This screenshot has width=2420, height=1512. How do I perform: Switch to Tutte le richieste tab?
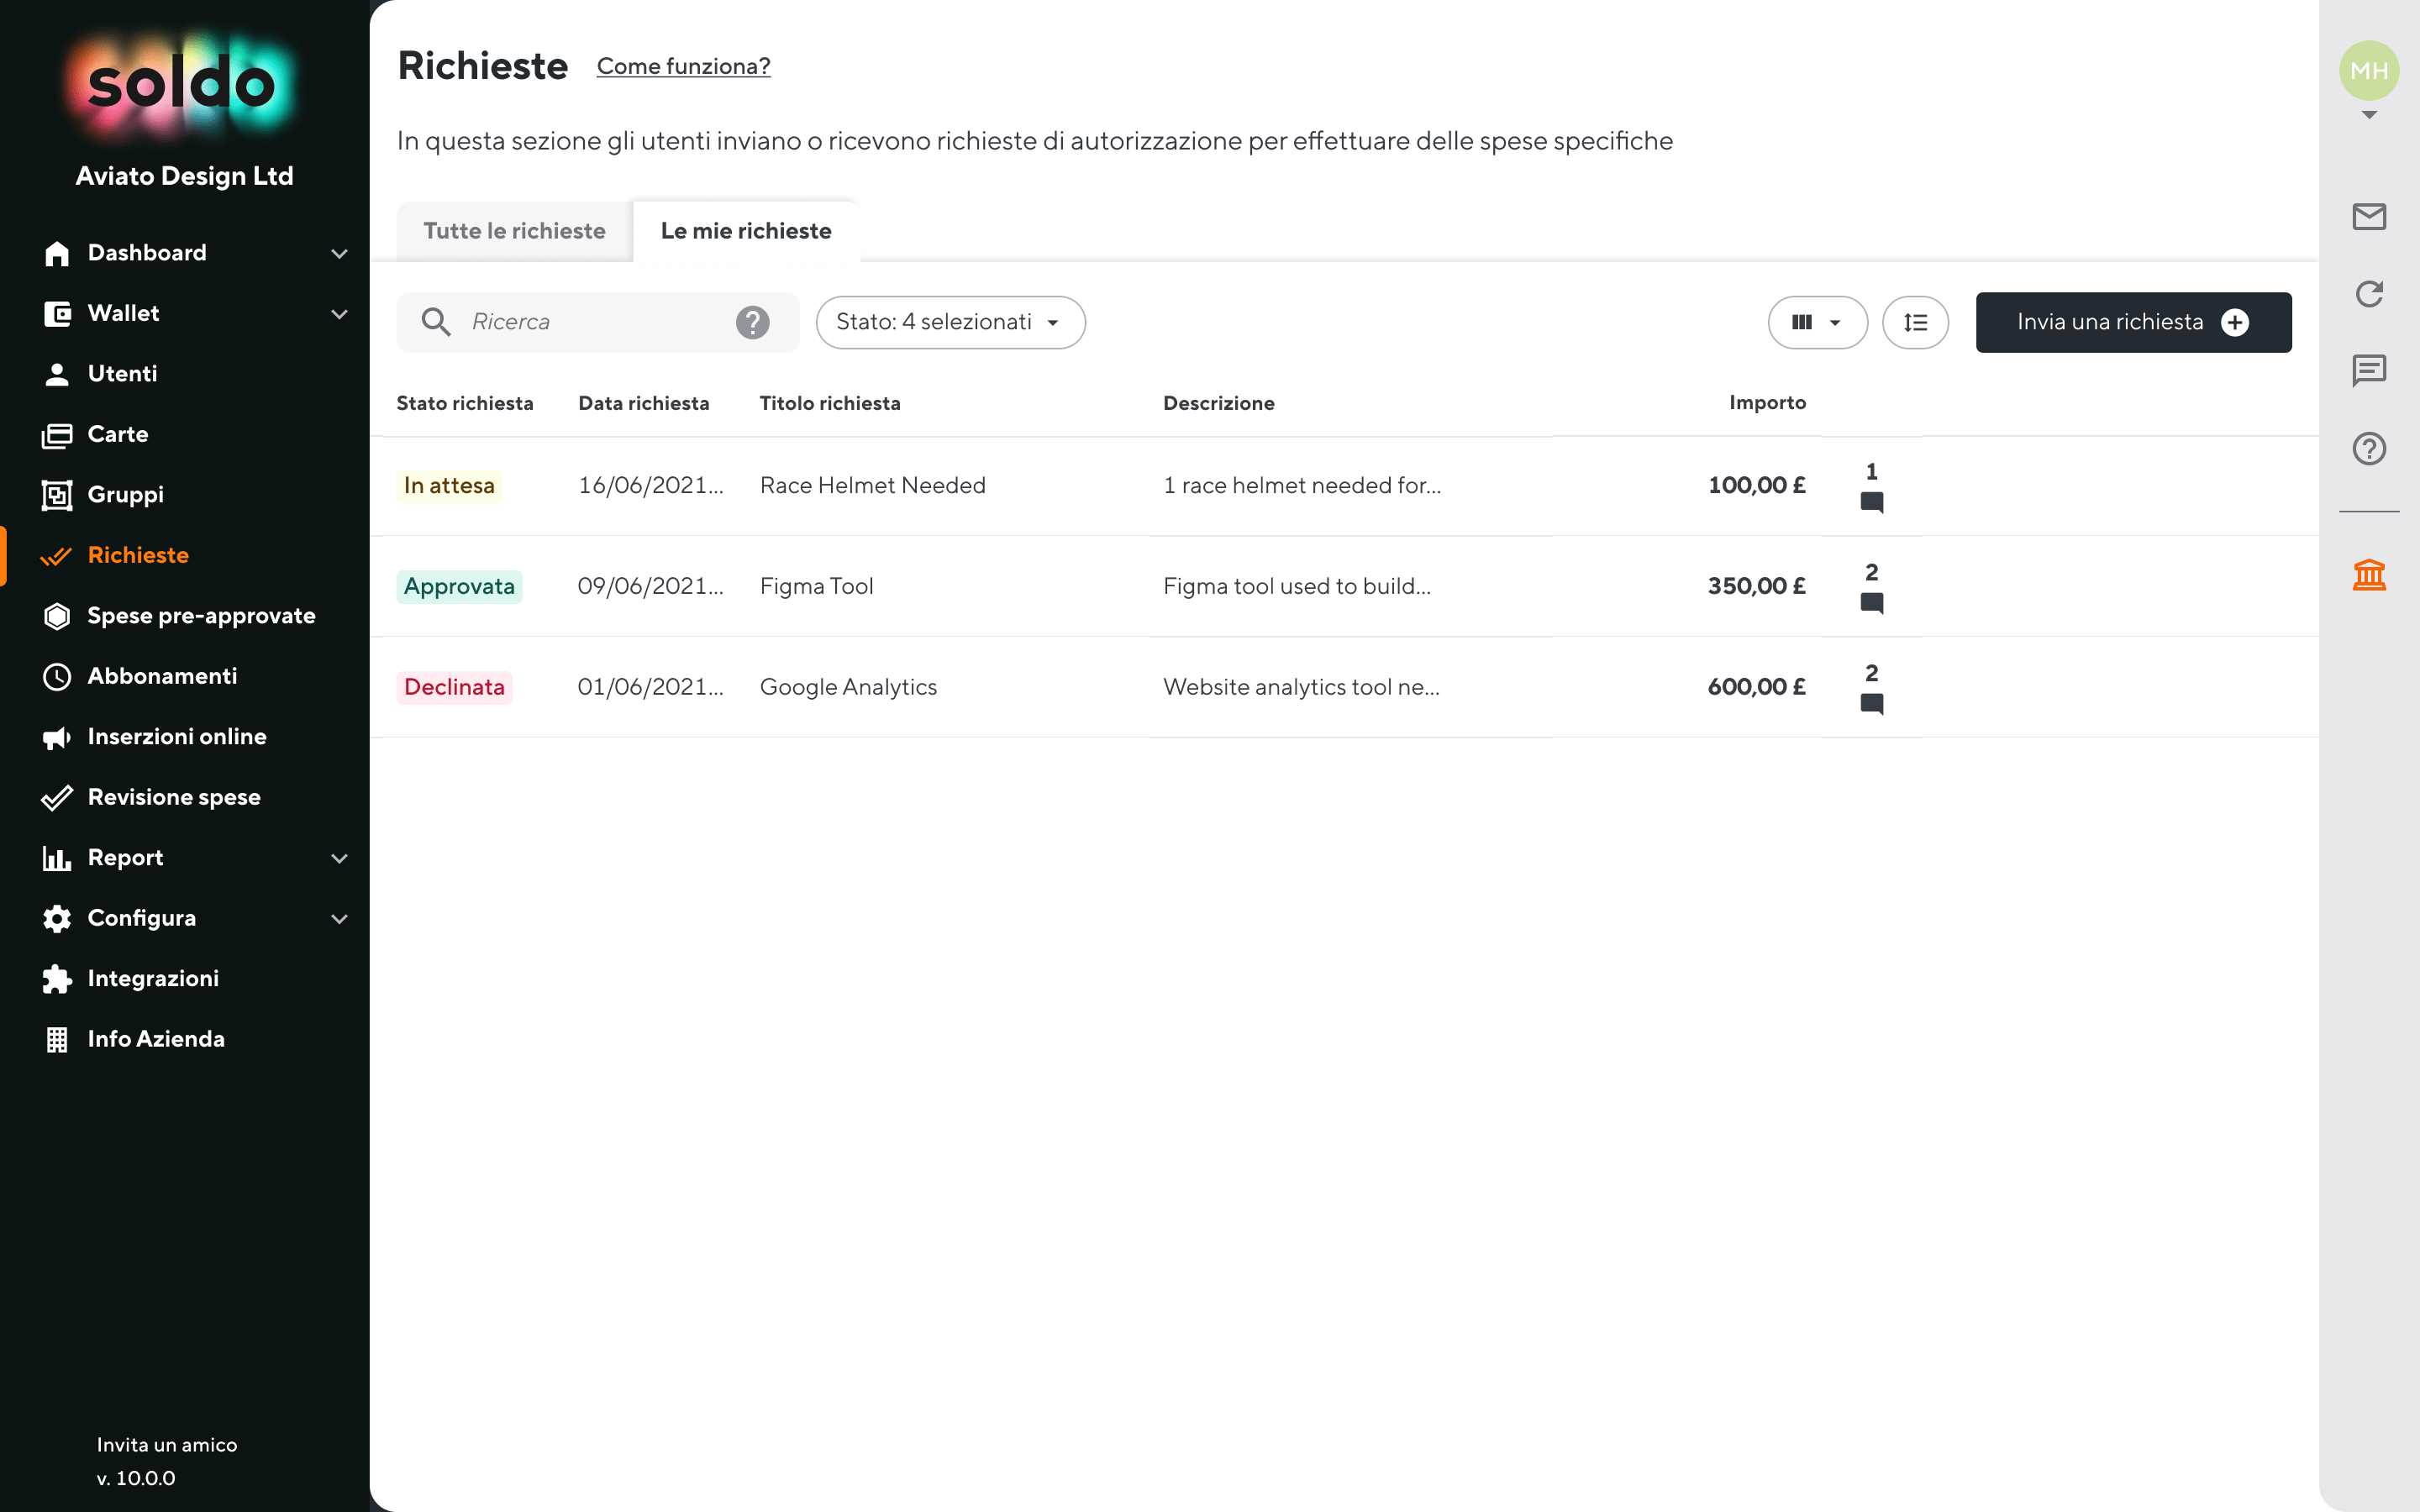point(514,231)
